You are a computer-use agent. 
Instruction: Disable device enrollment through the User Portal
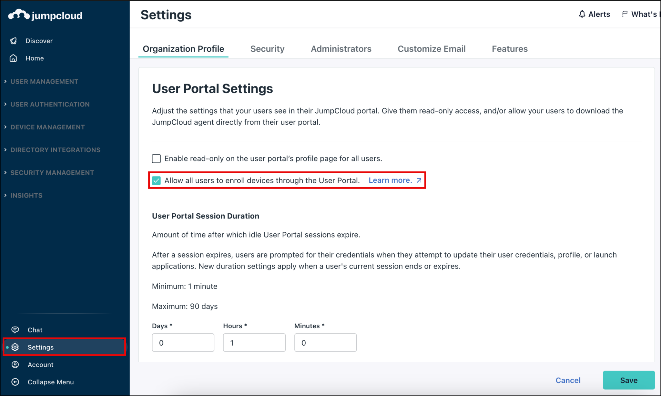(x=156, y=180)
